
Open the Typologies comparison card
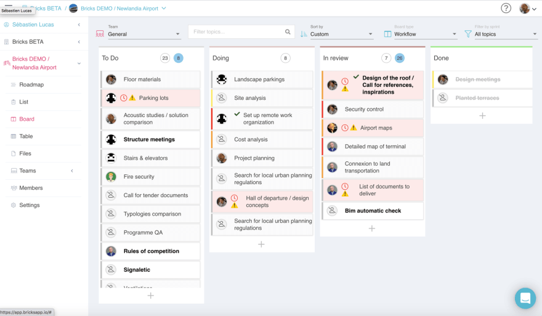[150, 214]
